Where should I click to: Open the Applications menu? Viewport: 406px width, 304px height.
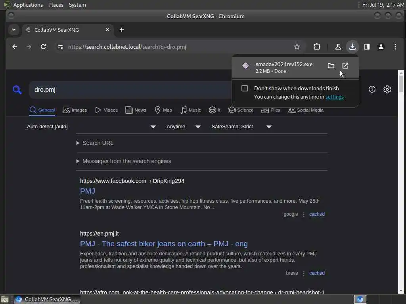coord(28,5)
